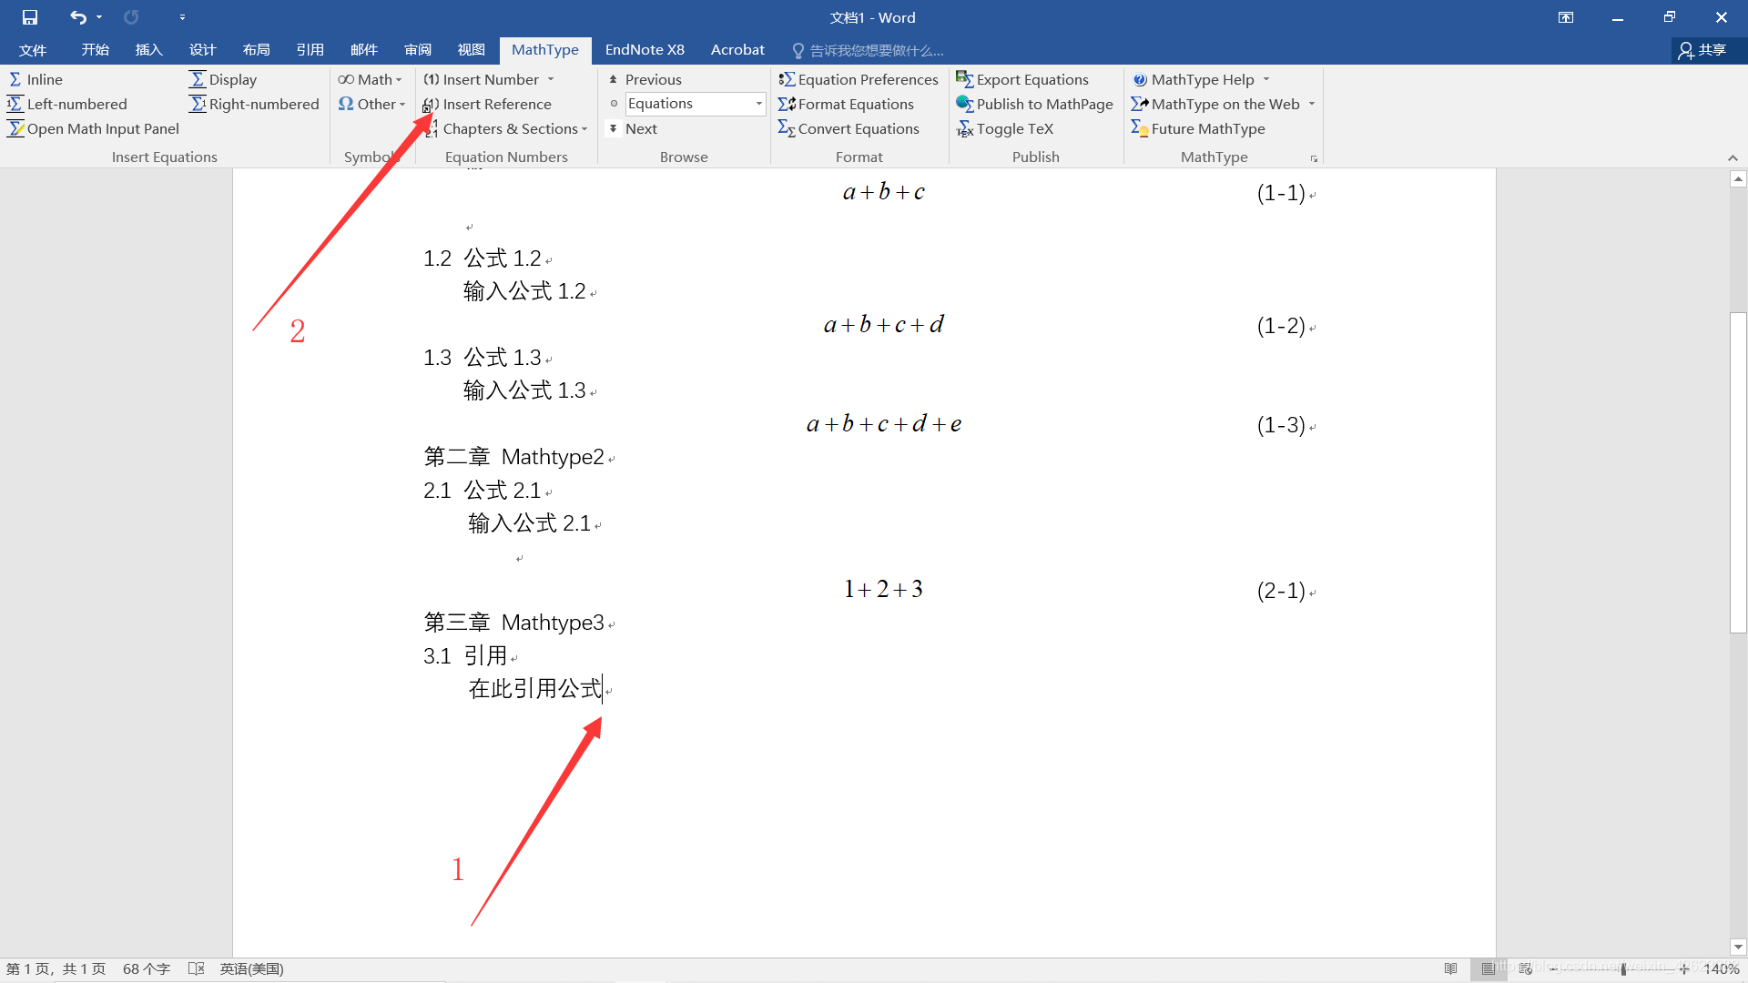Switch to the EndNote X8 tab
This screenshot has width=1748, height=983.
[645, 50]
